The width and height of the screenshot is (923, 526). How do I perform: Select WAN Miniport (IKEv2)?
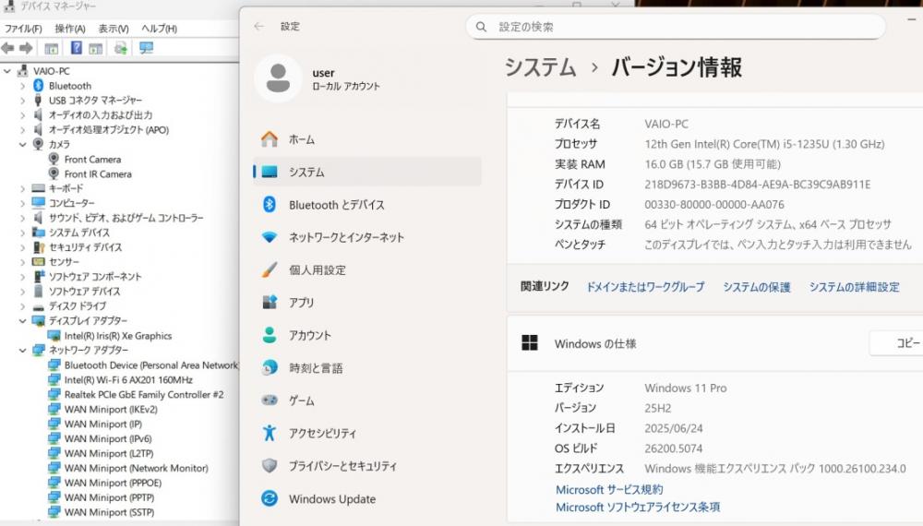(111, 410)
